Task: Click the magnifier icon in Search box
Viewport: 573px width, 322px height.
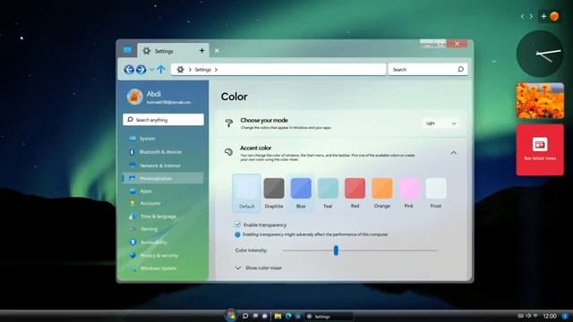Action: point(460,69)
